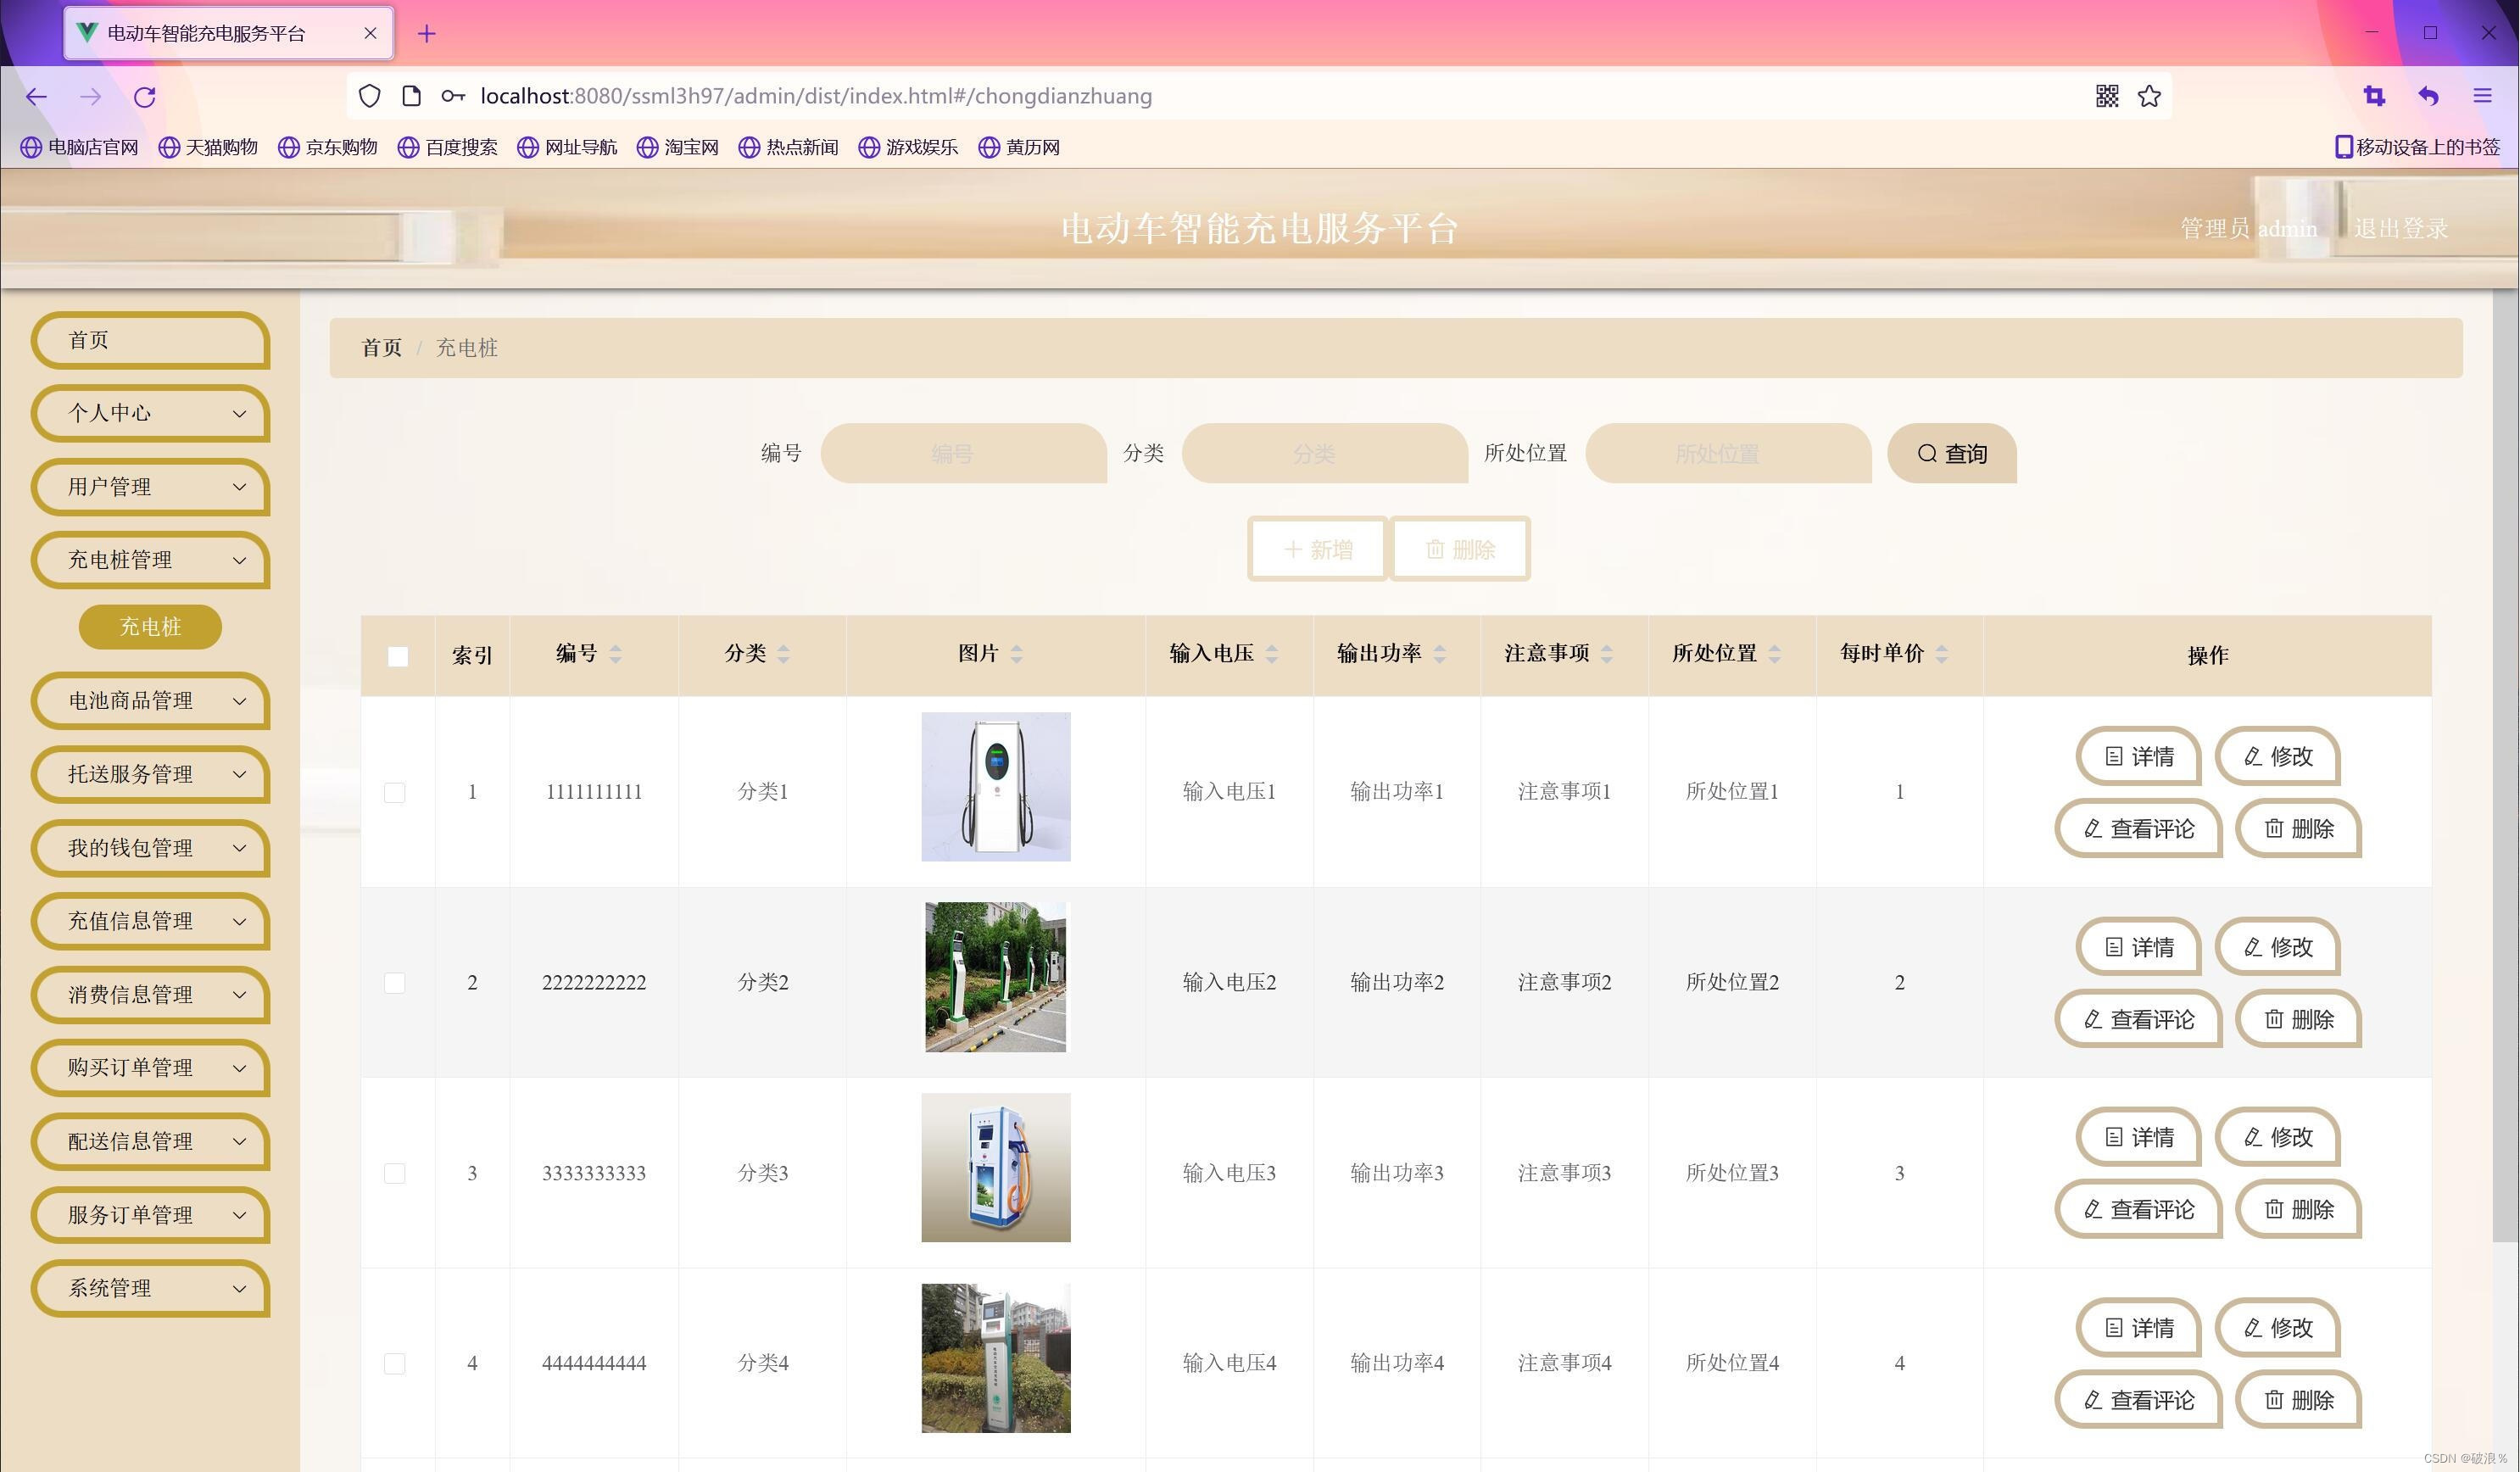The width and height of the screenshot is (2520, 1472).
Task: Check the row 2222222222 checkbox
Action: point(395,983)
